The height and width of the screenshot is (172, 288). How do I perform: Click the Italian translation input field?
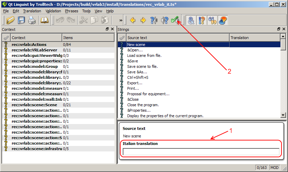point(201,152)
